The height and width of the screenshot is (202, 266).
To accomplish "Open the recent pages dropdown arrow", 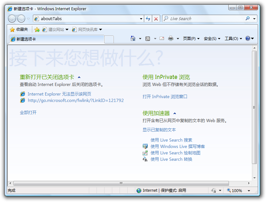I will click(28, 19).
